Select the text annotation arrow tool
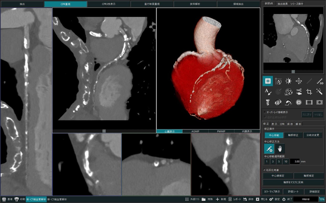 268,92
